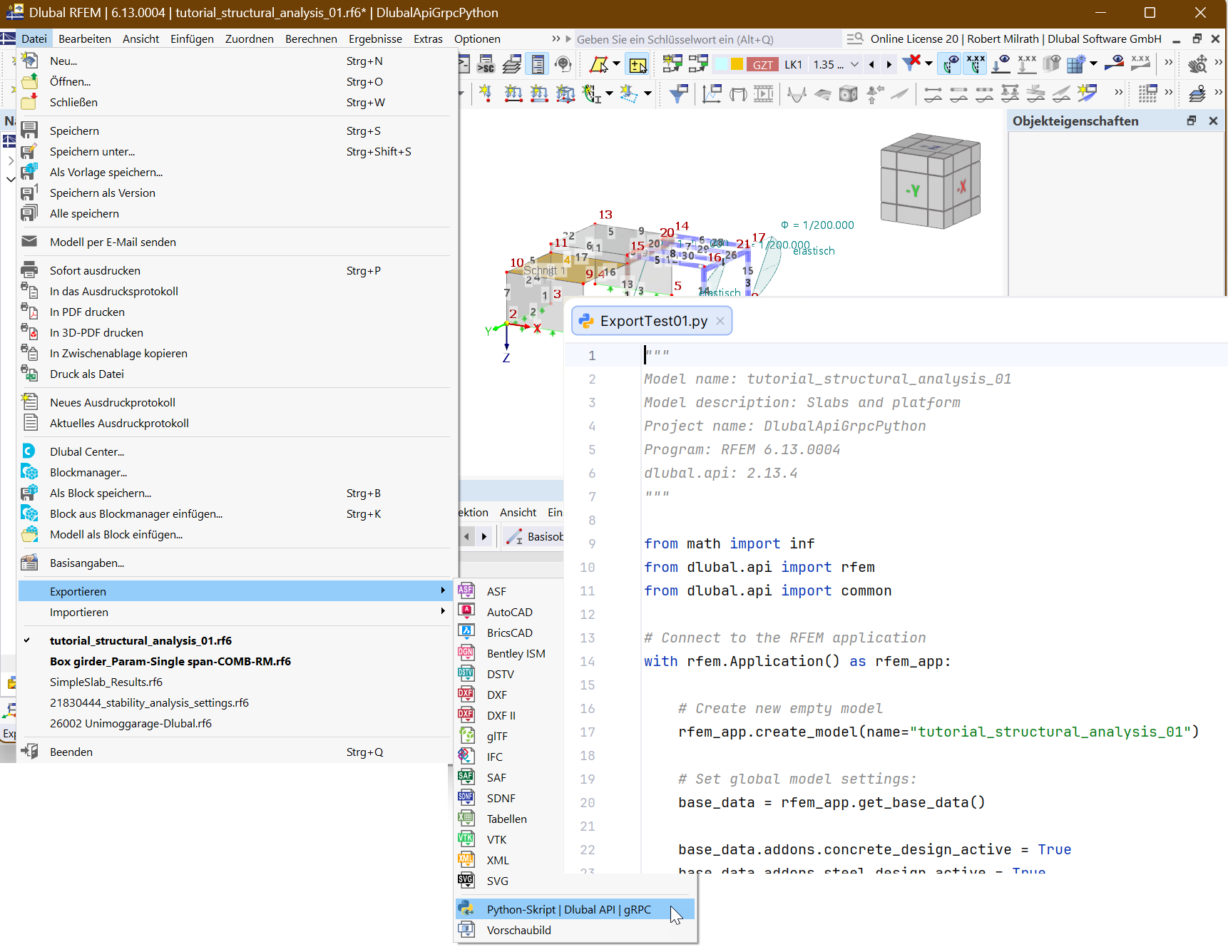
Task: Toggle deformation visibility eye icon in toolbar
Action: point(950,65)
